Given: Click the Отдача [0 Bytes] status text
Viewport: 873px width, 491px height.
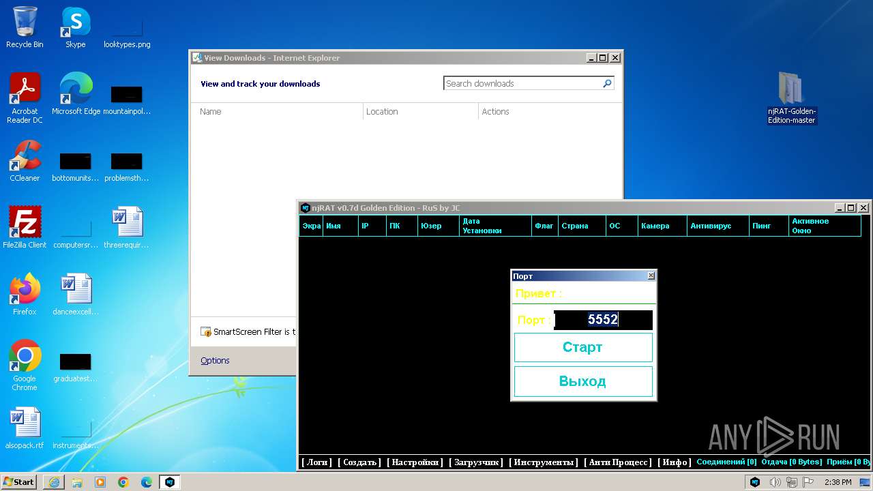Looking at the screenshot, I should [791, 462].
